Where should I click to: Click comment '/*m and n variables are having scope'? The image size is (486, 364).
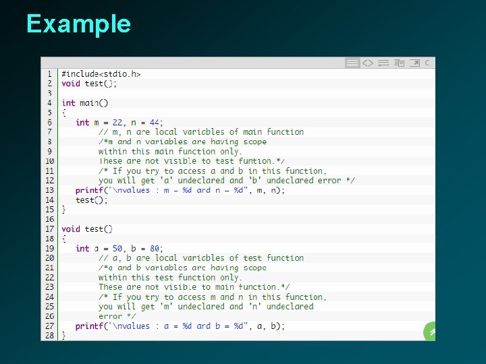point(182,142)
